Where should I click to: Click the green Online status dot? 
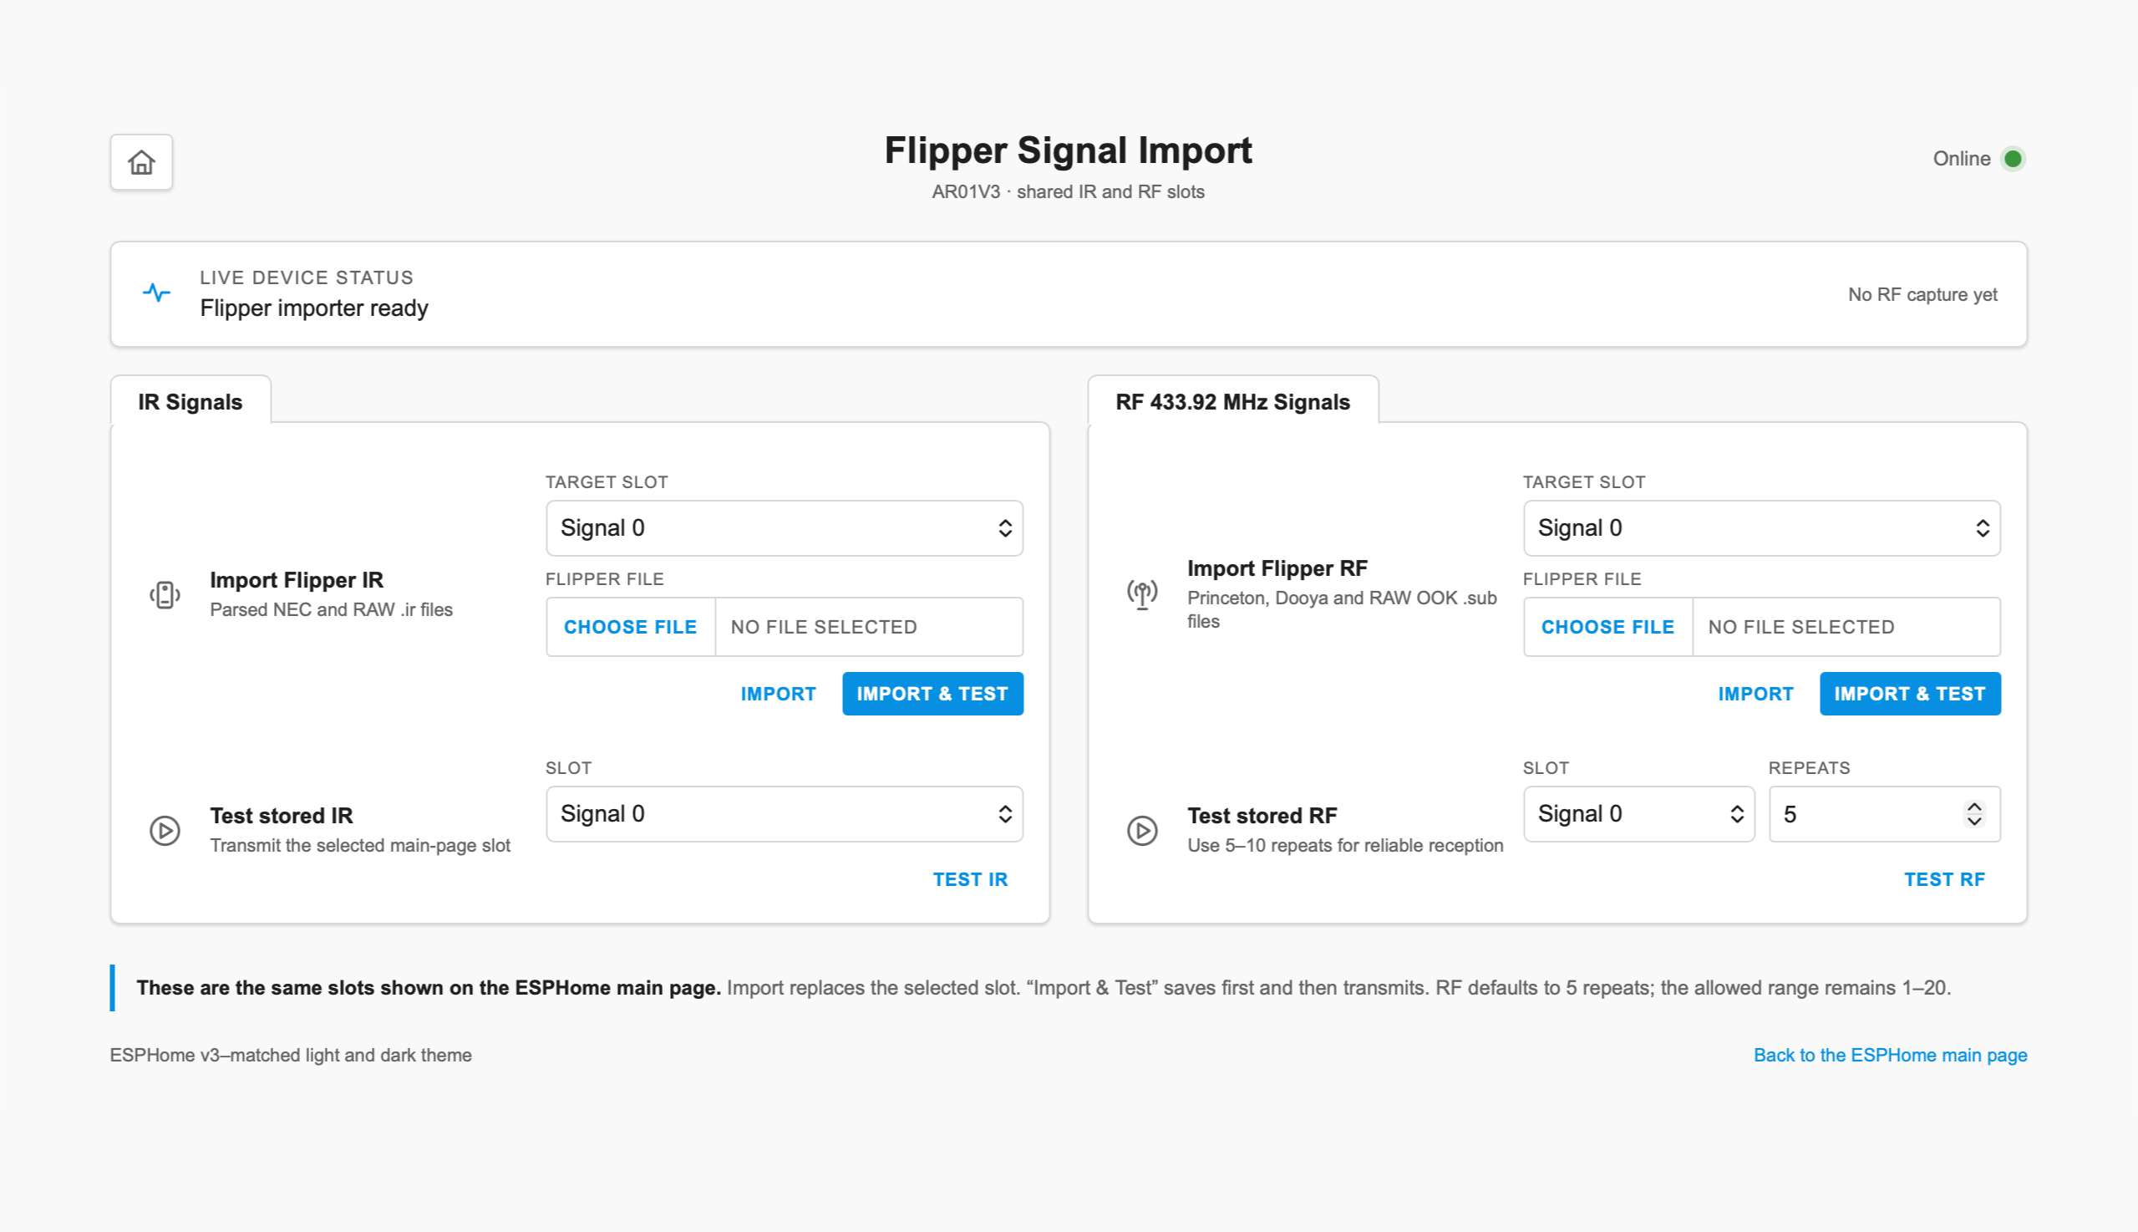[x=2013, y=158]
